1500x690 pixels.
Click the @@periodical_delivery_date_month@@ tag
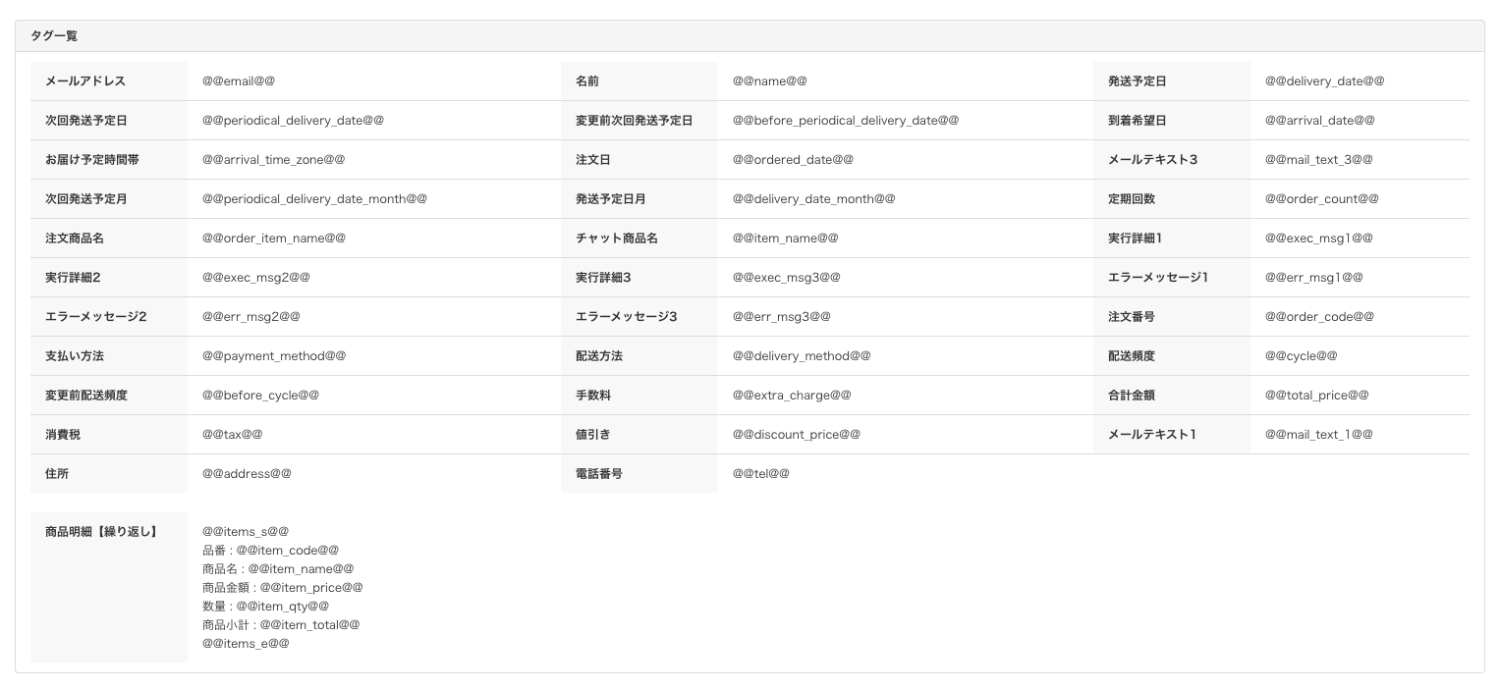314,199
